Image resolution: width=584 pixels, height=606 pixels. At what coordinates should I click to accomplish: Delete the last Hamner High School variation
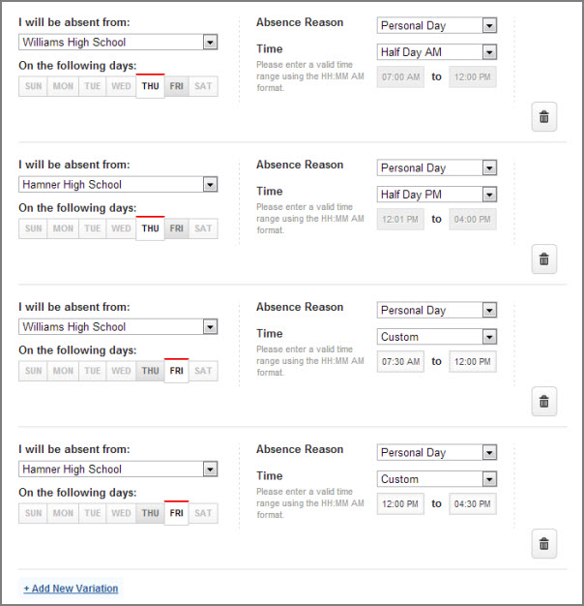pyautogui.click(x=543, y=544)
